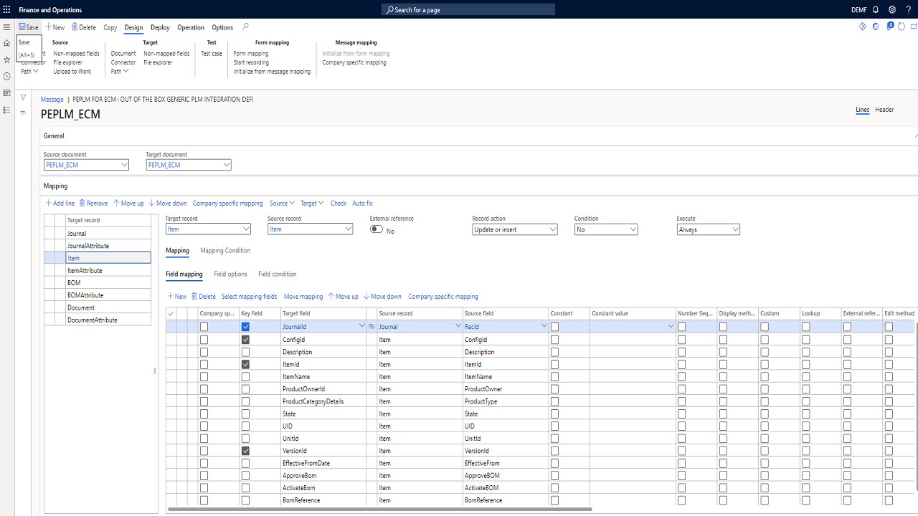Click the Power Apps diamond icon
Screen dimensions: 918x516
pyautogui.click(x=863, y=27)
